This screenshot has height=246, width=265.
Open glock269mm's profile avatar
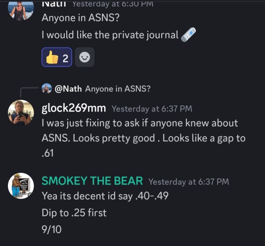(21, 113)
